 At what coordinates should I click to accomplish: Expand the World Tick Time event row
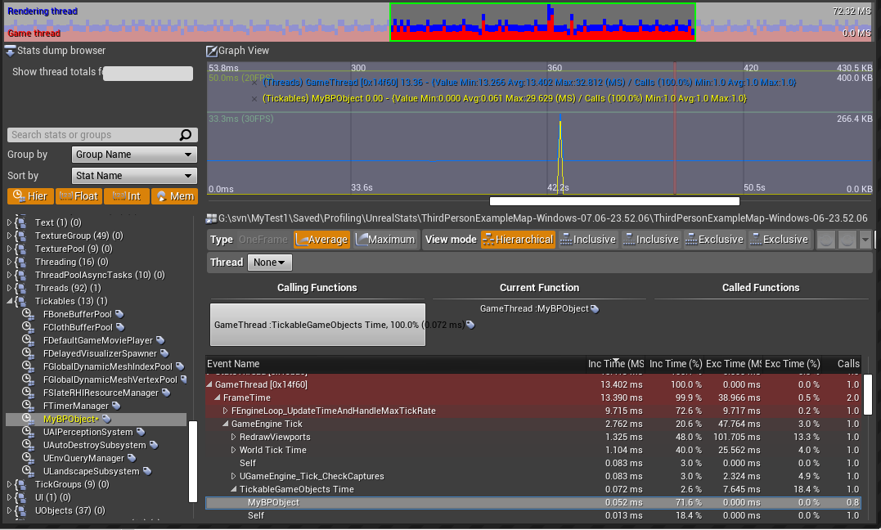[234, 450]
